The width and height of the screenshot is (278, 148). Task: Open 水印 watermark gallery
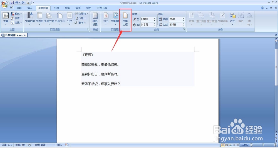[106, 19]
